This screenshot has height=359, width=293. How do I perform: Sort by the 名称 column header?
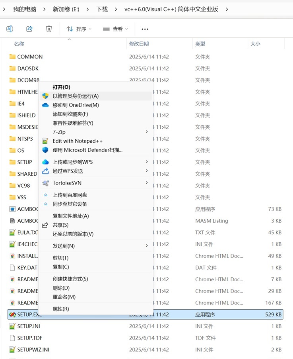point(19,44)
